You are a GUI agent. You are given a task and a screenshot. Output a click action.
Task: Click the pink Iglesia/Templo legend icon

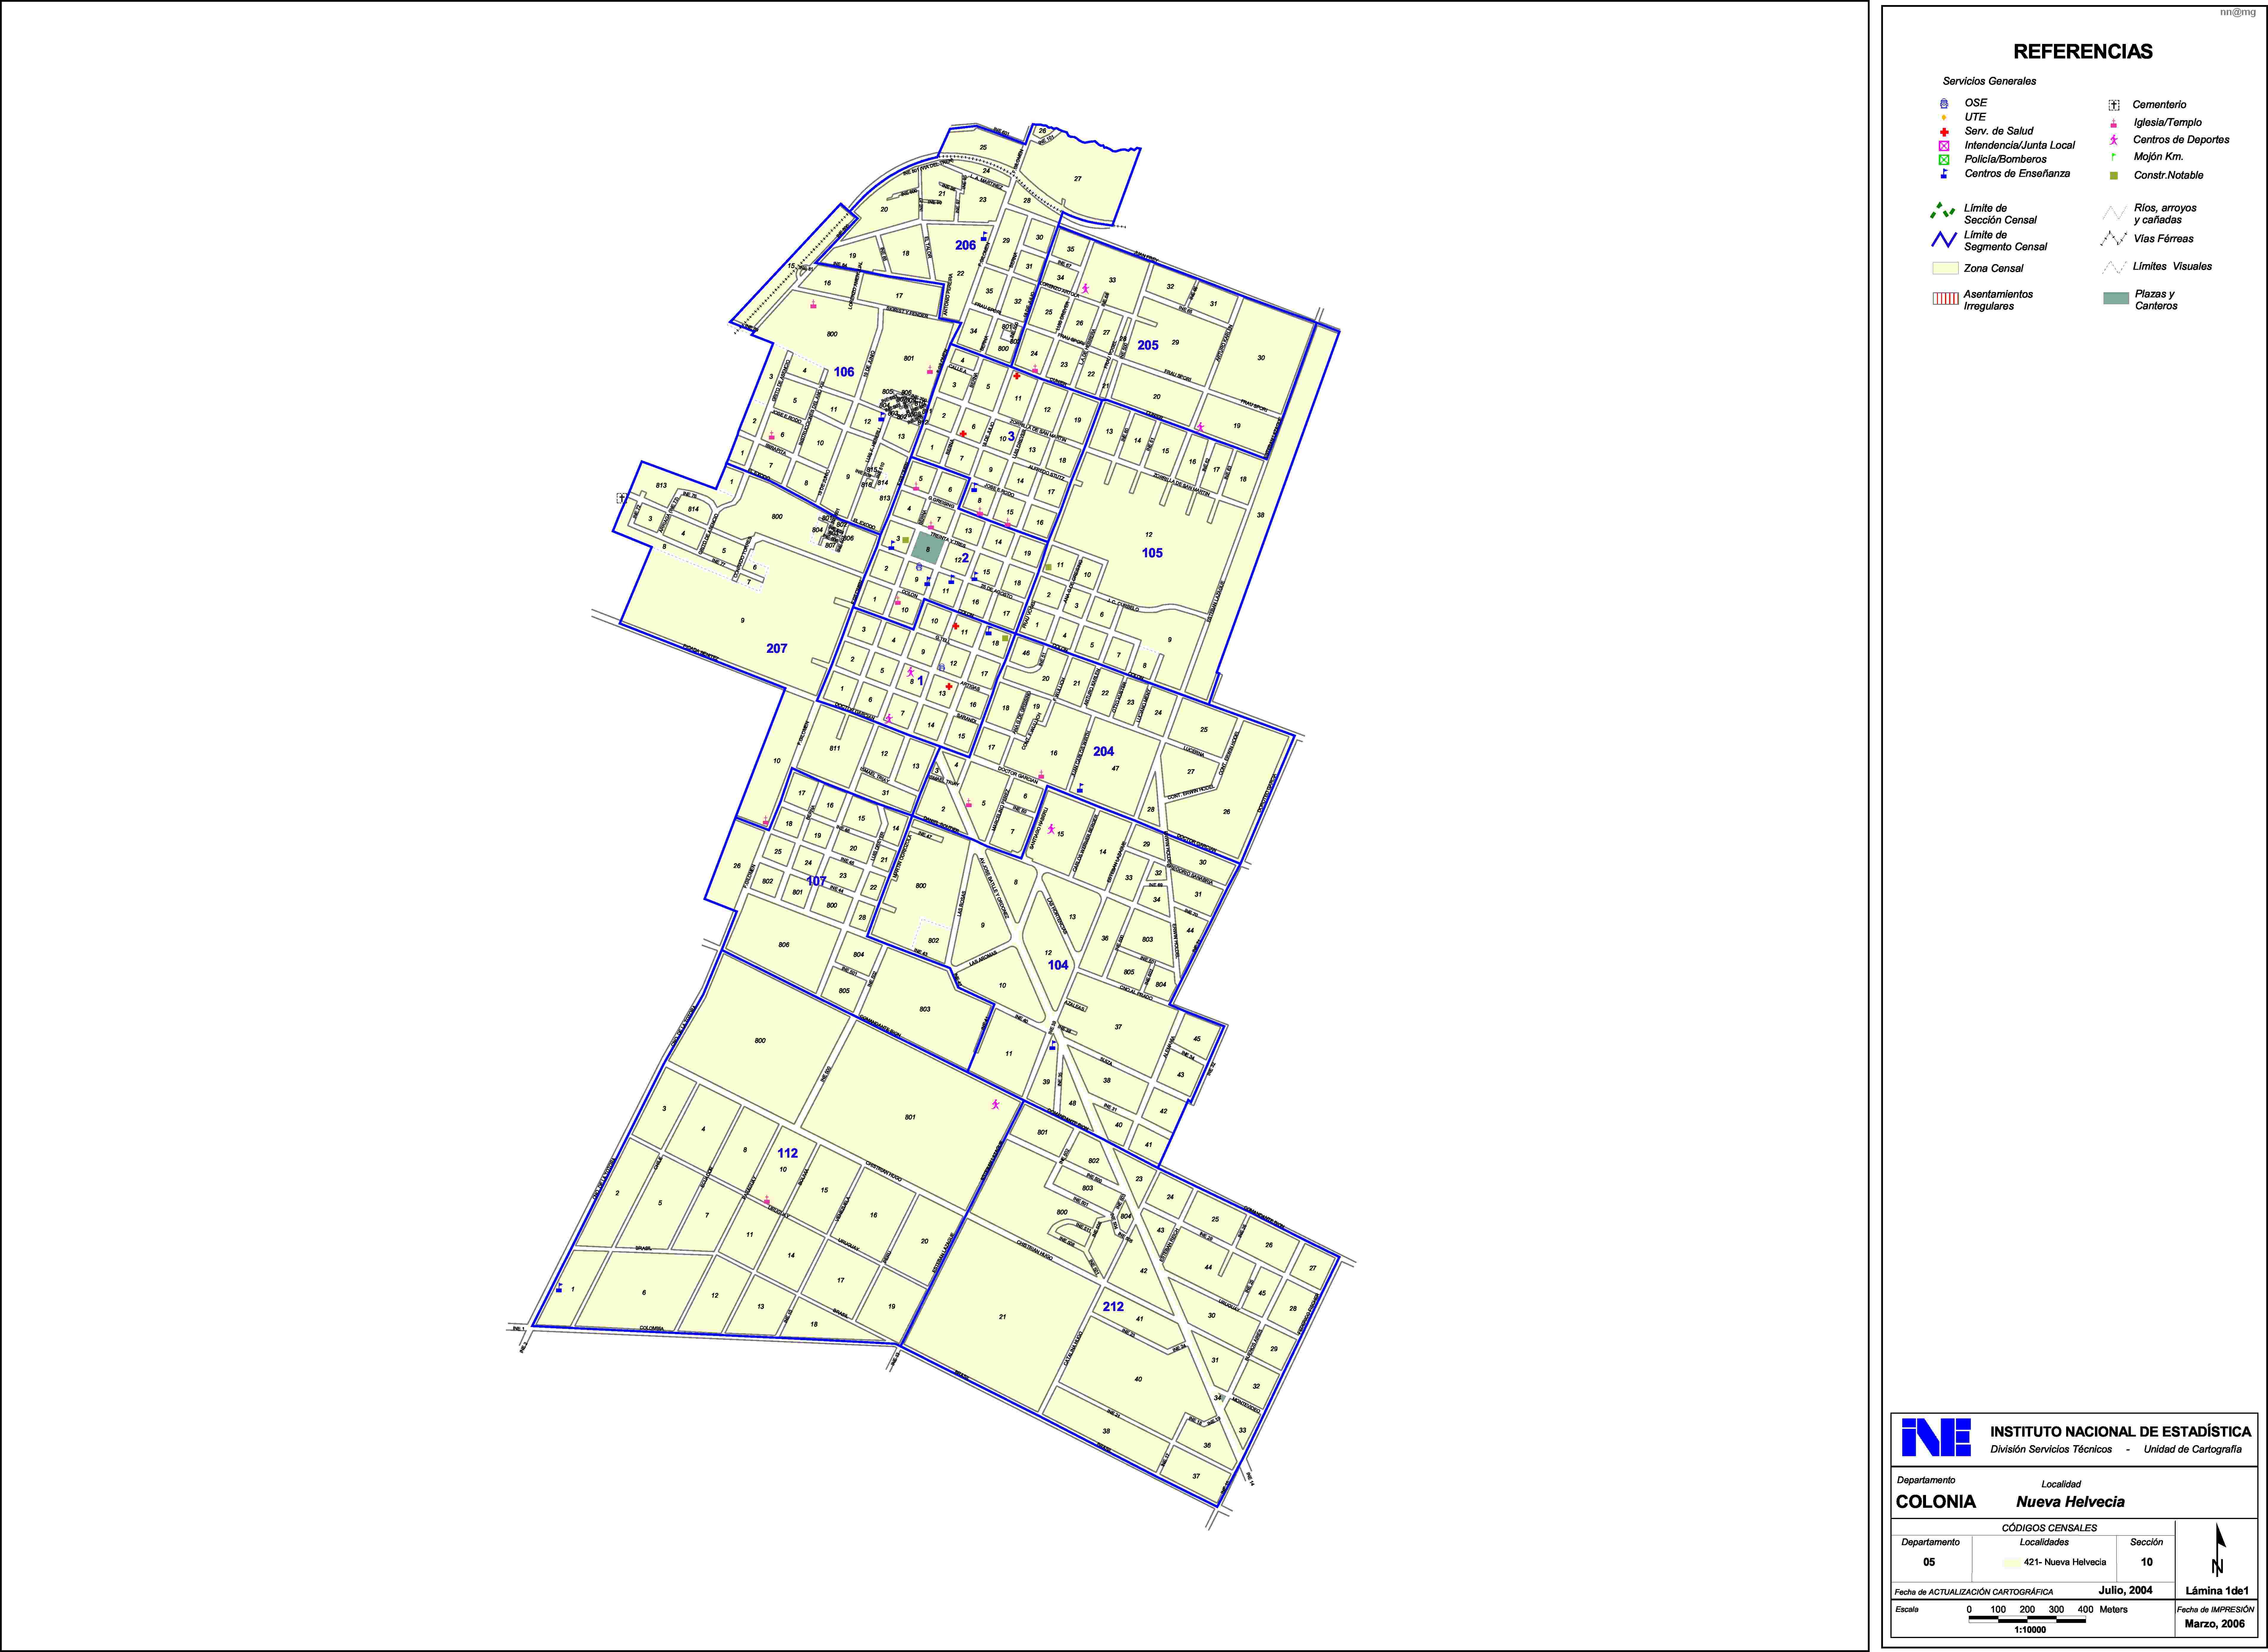[2114, 123]
